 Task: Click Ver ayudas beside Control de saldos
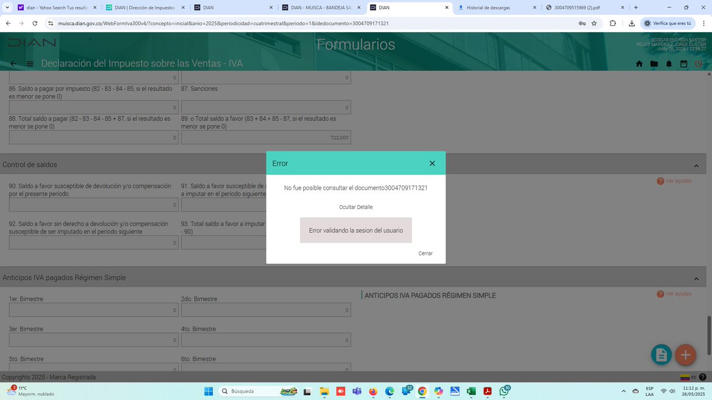tap(674, 181)
